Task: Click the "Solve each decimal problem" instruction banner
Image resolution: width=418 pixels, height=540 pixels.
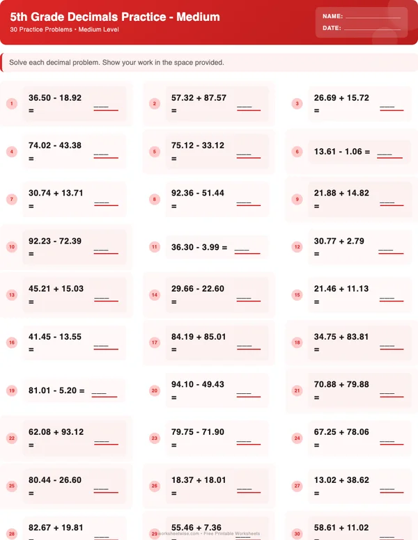Action: pos(209,63)
